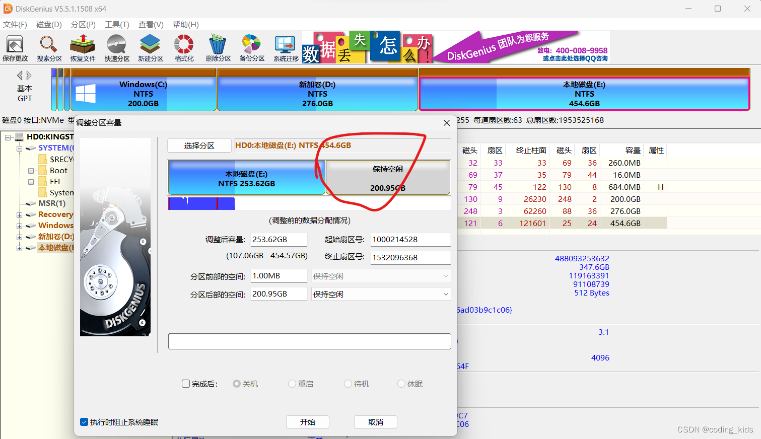This screenshot has width=761, height=439.
Task: Expand the Recovery partition node
Action: tap(20, 214)
